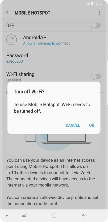This screenshot has height=222, width=108.
Task: Tap the recent apps navigation icon
Action: tap(24, 216)
